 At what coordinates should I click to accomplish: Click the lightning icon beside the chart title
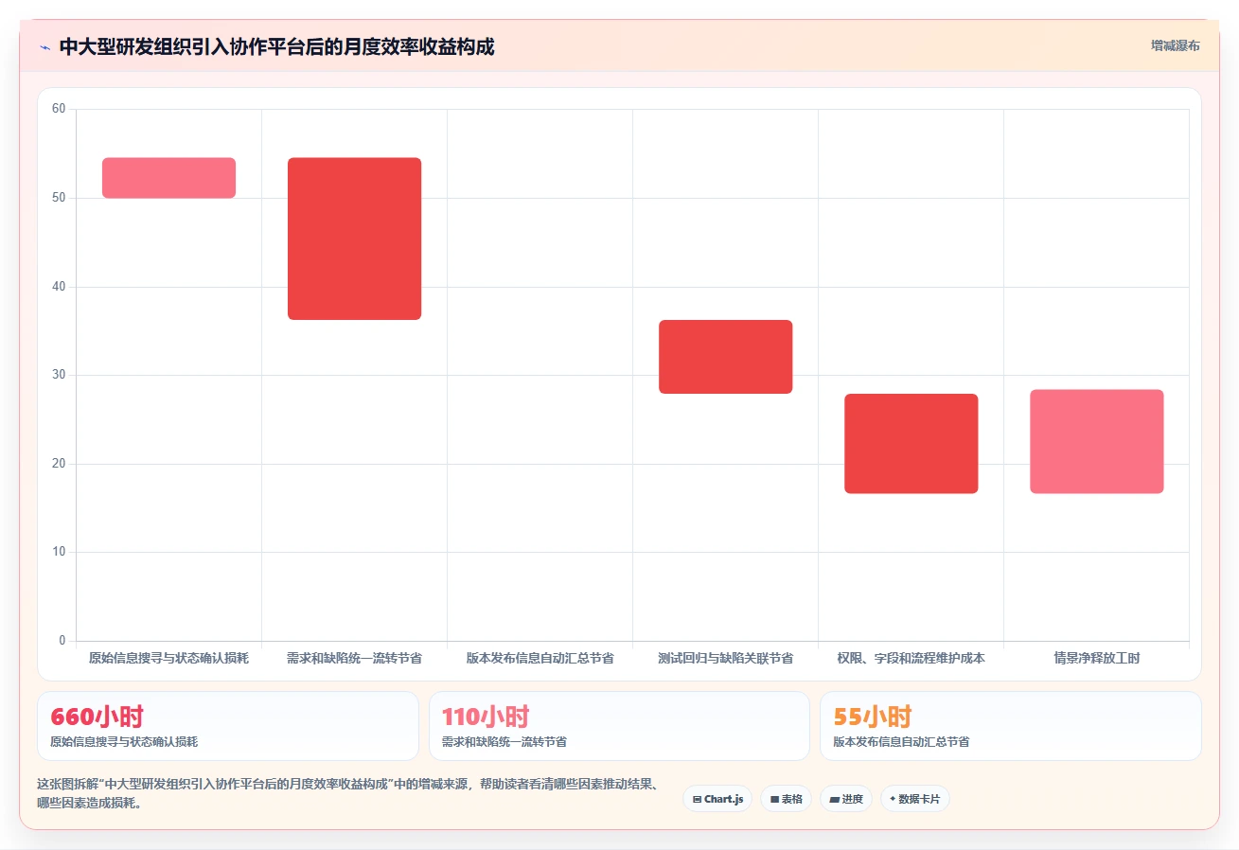click(44, 47)
